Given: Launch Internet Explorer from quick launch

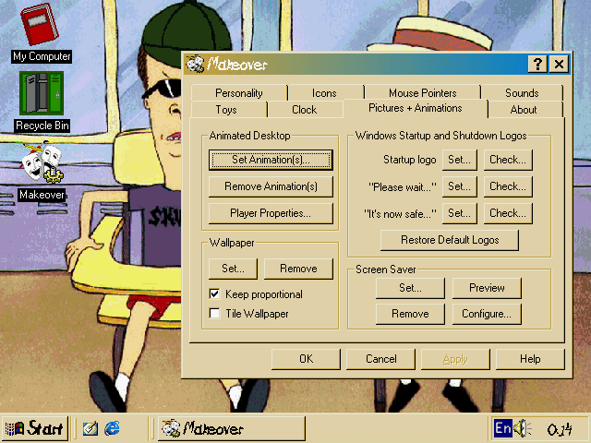Looking at the screenshot, I should tap(112, 428).
